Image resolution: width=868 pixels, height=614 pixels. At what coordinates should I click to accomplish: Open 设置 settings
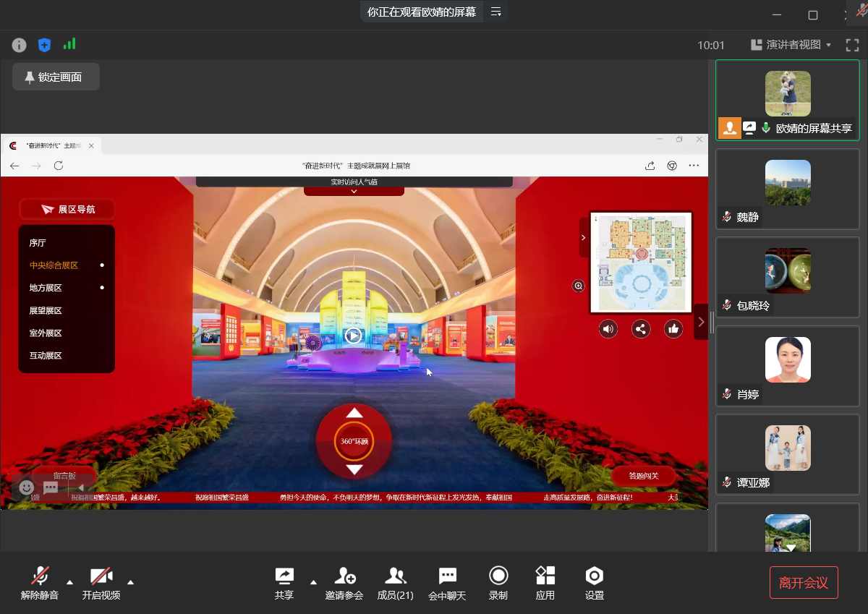point(594,583)
